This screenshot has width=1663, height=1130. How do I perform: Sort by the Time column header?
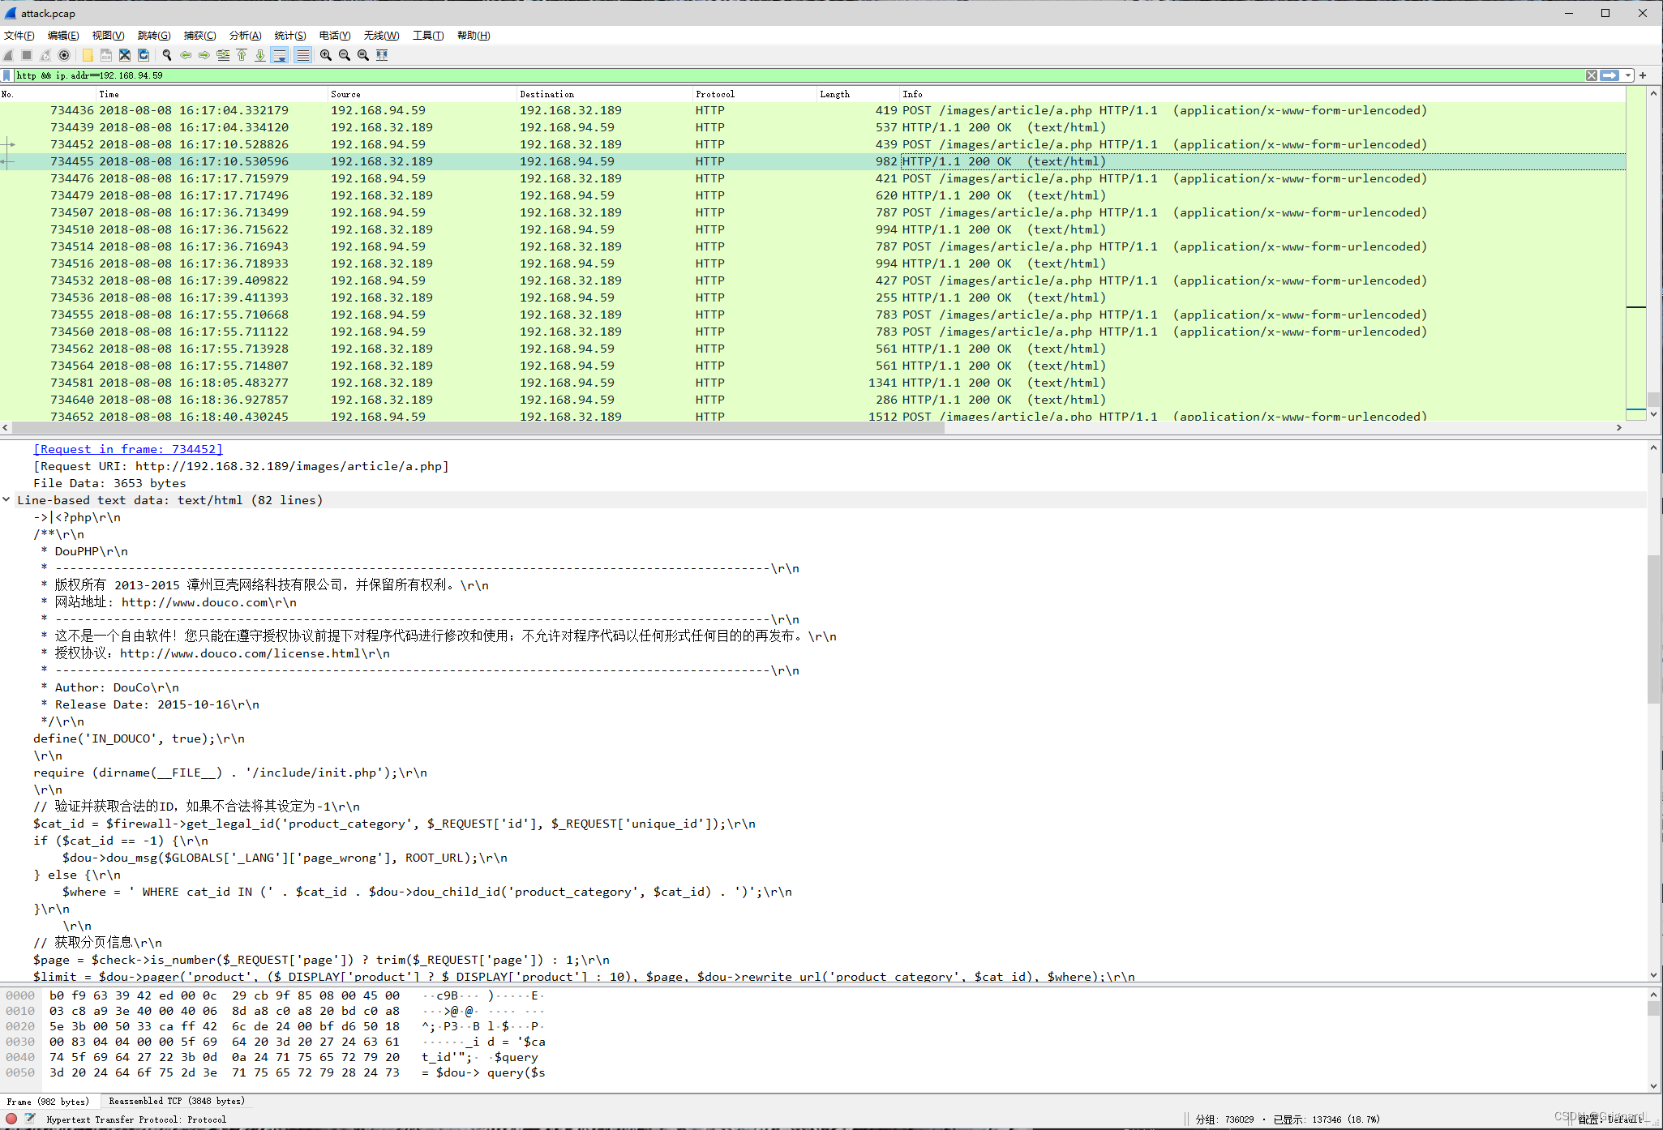coord(212,94)
